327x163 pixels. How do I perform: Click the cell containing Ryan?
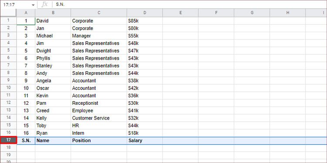coord(53,133)
